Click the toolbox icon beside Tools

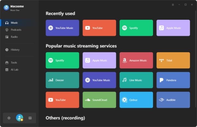click(x=7, y=63)
